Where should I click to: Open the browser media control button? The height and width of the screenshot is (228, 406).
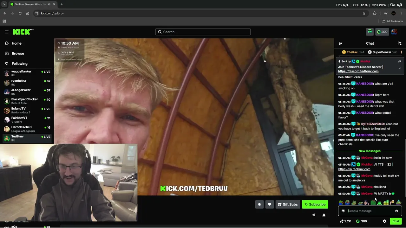click(x=386, y=13)
